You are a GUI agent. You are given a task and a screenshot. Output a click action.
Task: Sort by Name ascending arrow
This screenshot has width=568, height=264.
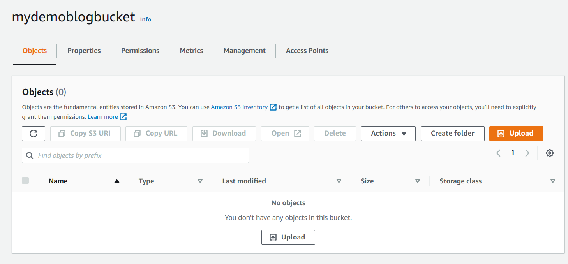(x=116, y=181)
